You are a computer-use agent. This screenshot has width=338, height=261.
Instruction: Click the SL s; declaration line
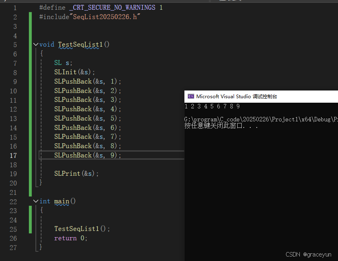(63, 63)
